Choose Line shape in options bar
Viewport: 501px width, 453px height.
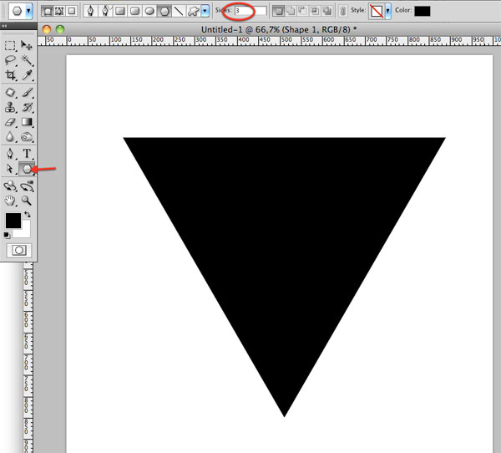click(x=179, y=11)
